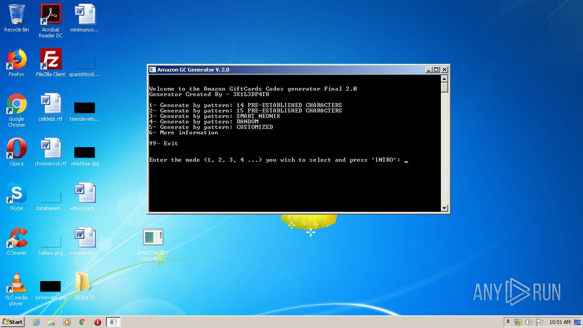Open the minimumco... Word document
This screenshot has height=328, width=583.
coord(85,18)
